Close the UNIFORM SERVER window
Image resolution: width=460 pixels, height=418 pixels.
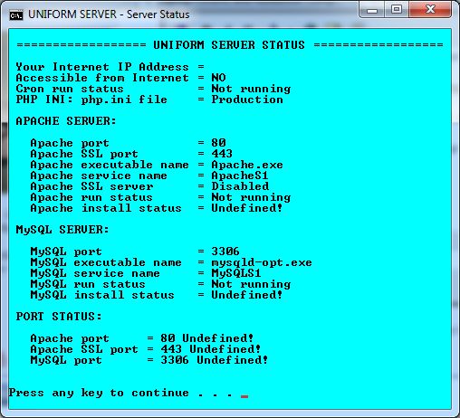(x=430, y=10)
